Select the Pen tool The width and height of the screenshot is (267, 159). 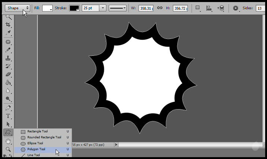click(8, 108)
